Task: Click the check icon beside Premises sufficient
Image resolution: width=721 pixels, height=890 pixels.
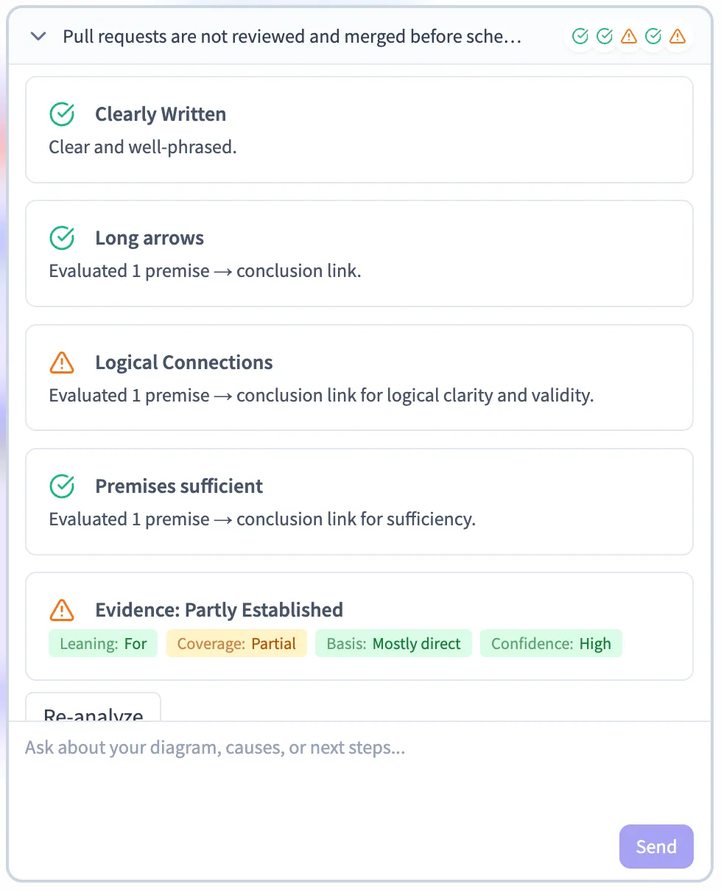Action: (62, 486)
